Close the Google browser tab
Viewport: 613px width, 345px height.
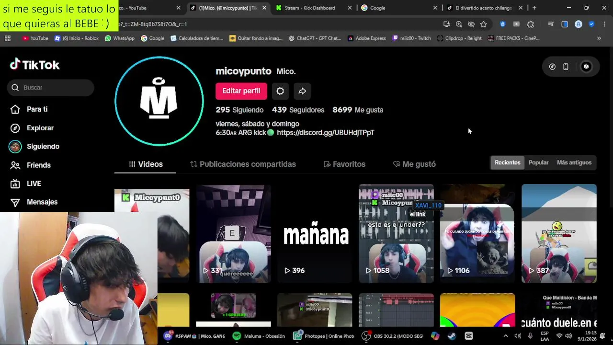(435, 8)
